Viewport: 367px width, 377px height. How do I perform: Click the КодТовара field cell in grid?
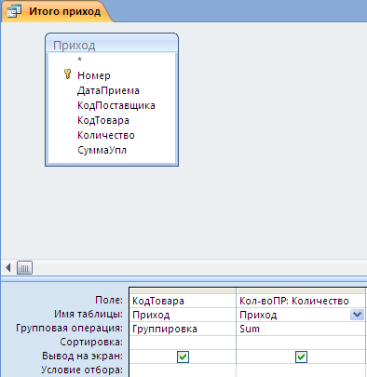coord(183,301)
